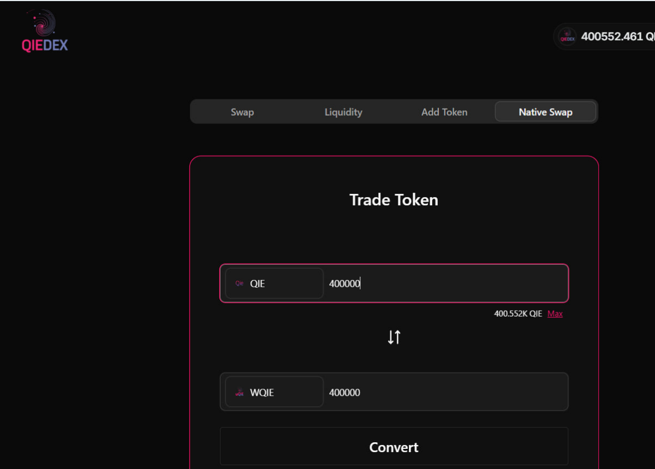Click the WQIE token name label
The image size is (655, 469).
[262, 392]
